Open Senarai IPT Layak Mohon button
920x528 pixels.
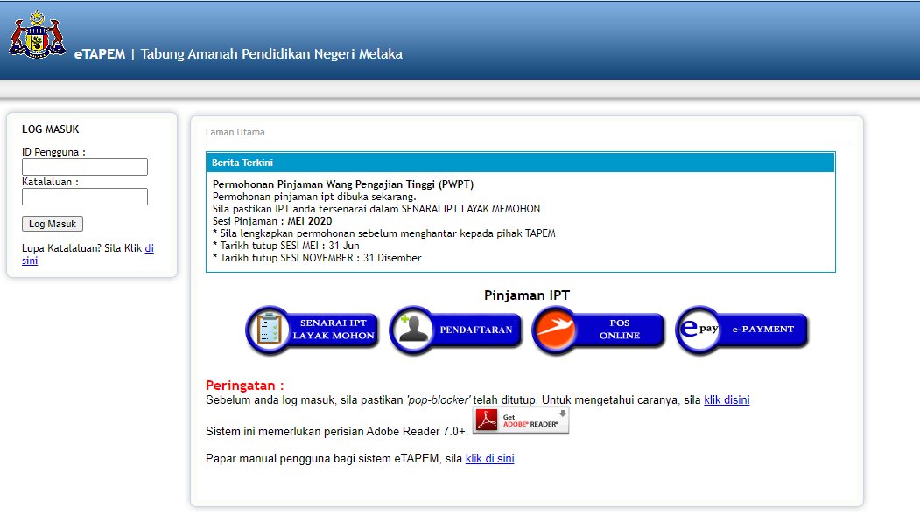pyautogui.click(x=313, y=330)
